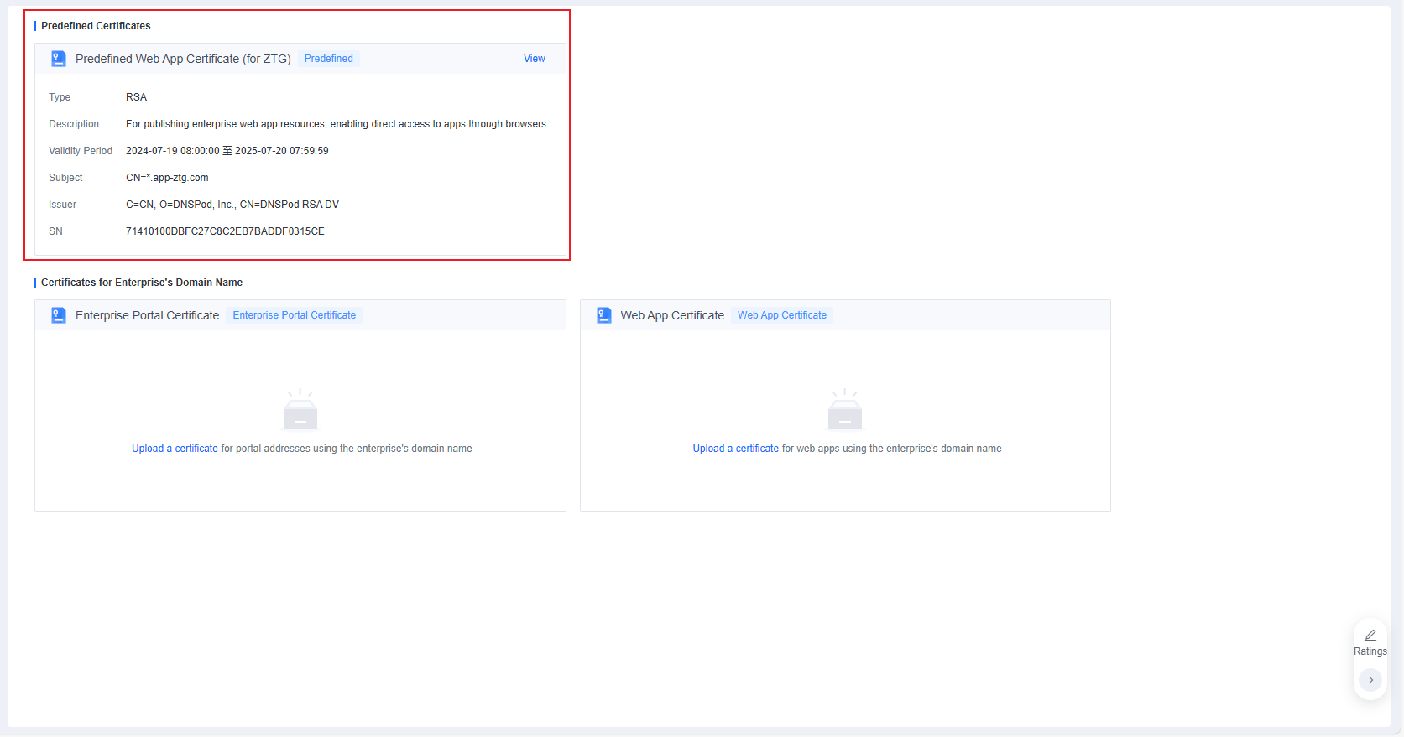Click the Ratings pencil icon
The height and width of the screenshot is (737, 1404).
(1370, 636)
